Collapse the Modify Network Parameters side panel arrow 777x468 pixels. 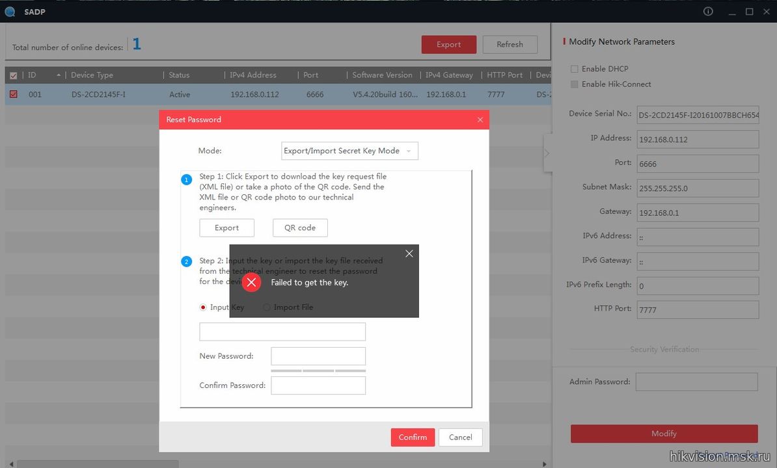click(547, 153)
